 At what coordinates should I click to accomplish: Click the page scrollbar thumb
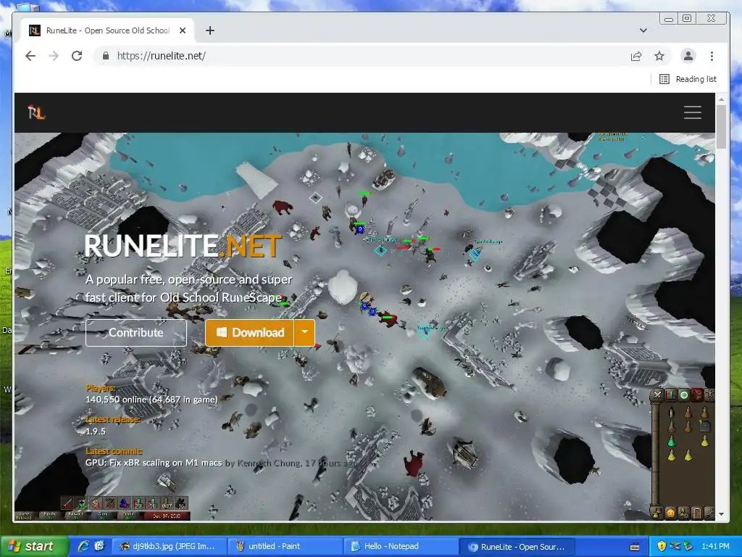[x=721, y=126]
